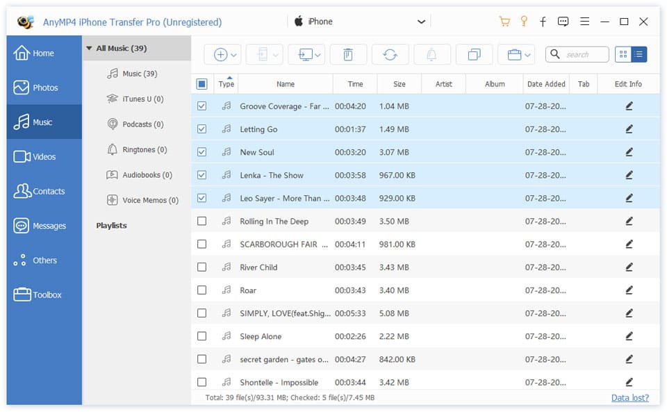Edit info for the song Roar
Screen dimensions: 667x412
point(629,290)
